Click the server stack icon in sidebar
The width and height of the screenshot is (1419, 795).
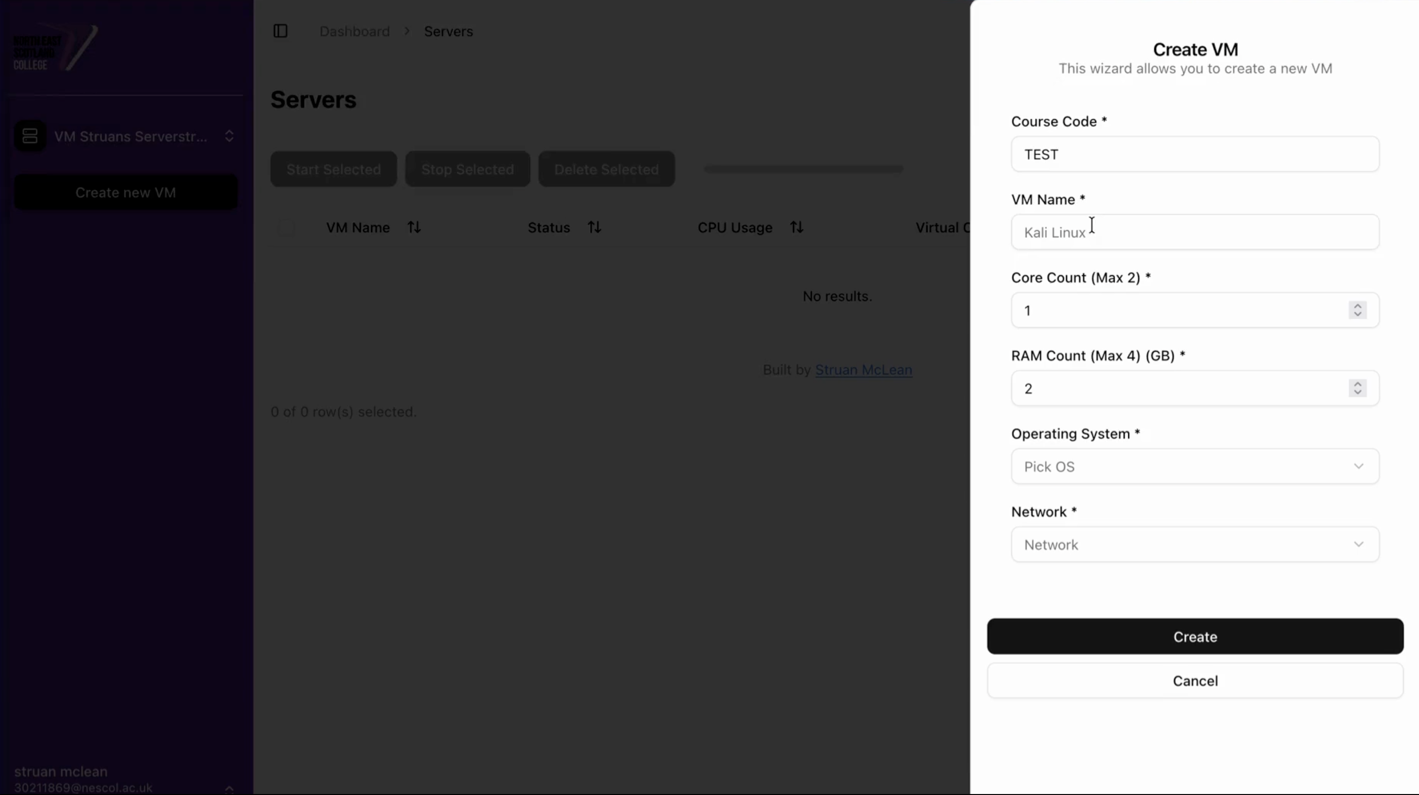(x=30, y=136)
